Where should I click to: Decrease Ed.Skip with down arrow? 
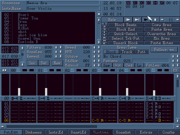[99, 61]
